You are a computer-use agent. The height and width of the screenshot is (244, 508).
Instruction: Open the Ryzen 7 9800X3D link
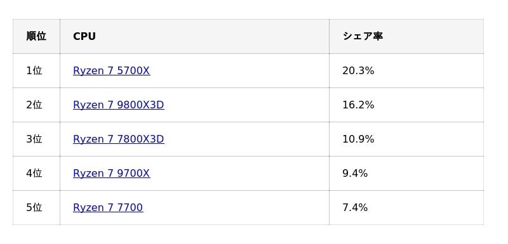point(119,105)
